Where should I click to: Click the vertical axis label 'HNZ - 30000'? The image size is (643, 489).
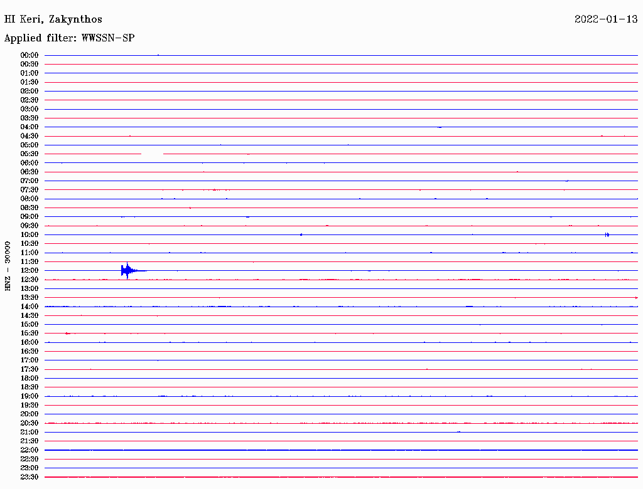point(8,266)
